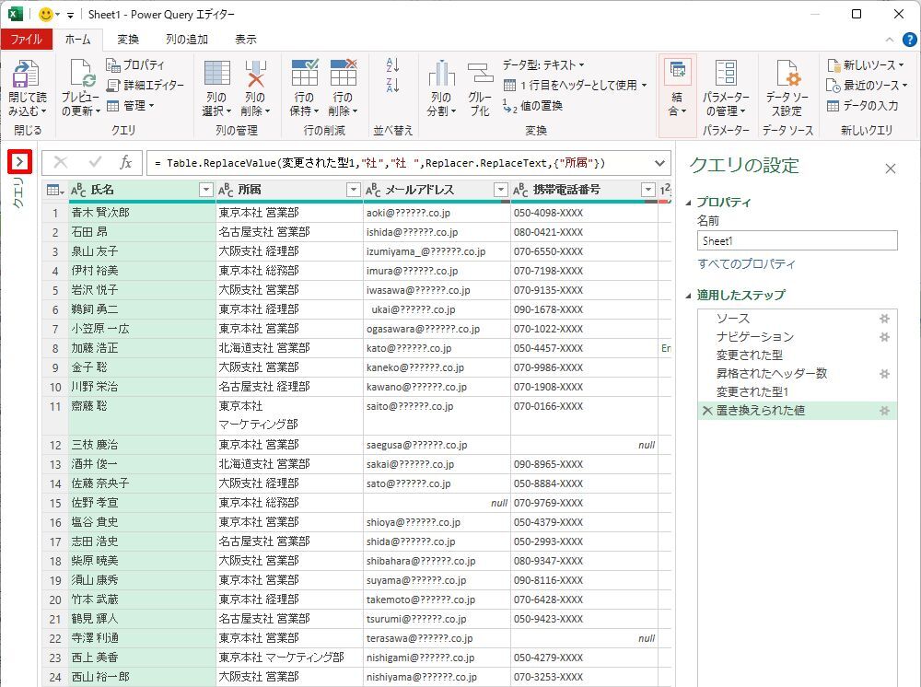Open the 氏名 column filter dropdown
This screenshot has height=687, width=921.
pos(205,190)
